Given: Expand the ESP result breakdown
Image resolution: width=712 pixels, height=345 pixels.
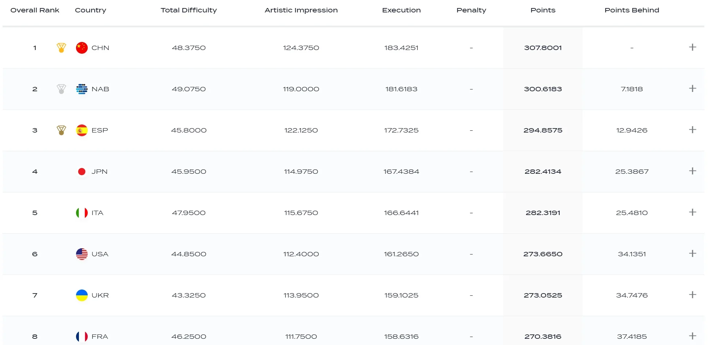Looking at the screenshot, I should (692, 130).
